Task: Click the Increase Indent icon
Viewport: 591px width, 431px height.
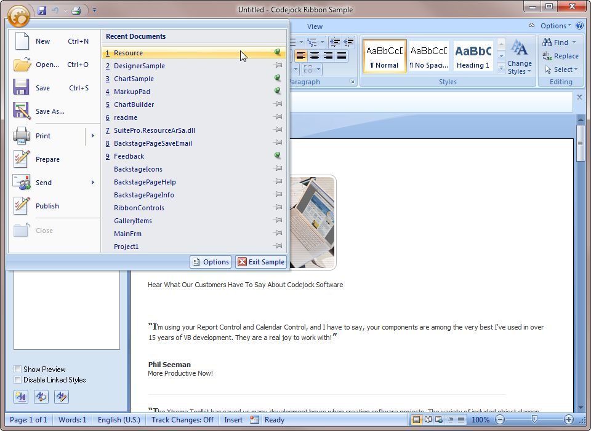Action: click(x=348, y=42)
